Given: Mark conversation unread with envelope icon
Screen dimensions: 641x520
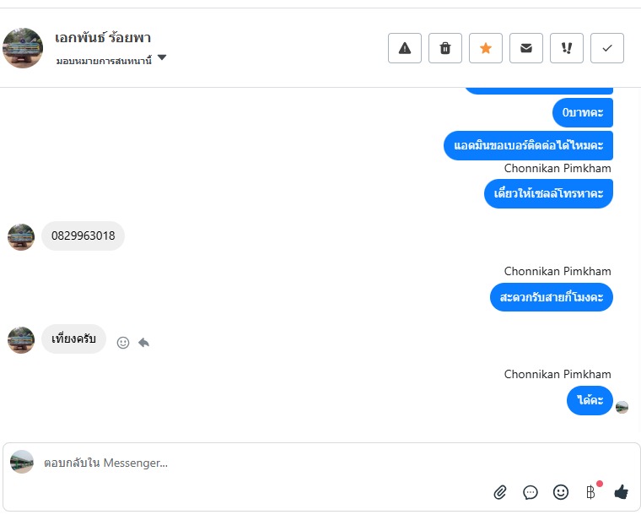Looking at the screenshot, I should 526,48.
